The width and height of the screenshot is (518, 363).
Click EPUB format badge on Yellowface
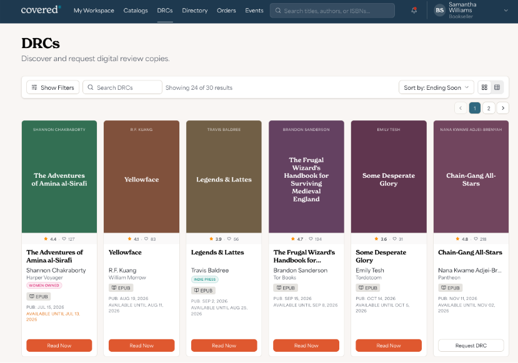click(121, 288)
